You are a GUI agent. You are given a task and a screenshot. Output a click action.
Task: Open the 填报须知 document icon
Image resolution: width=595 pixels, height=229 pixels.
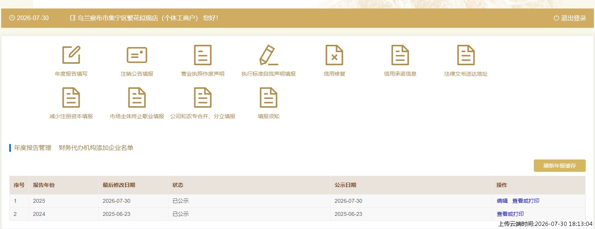click(x=269, y=97)
